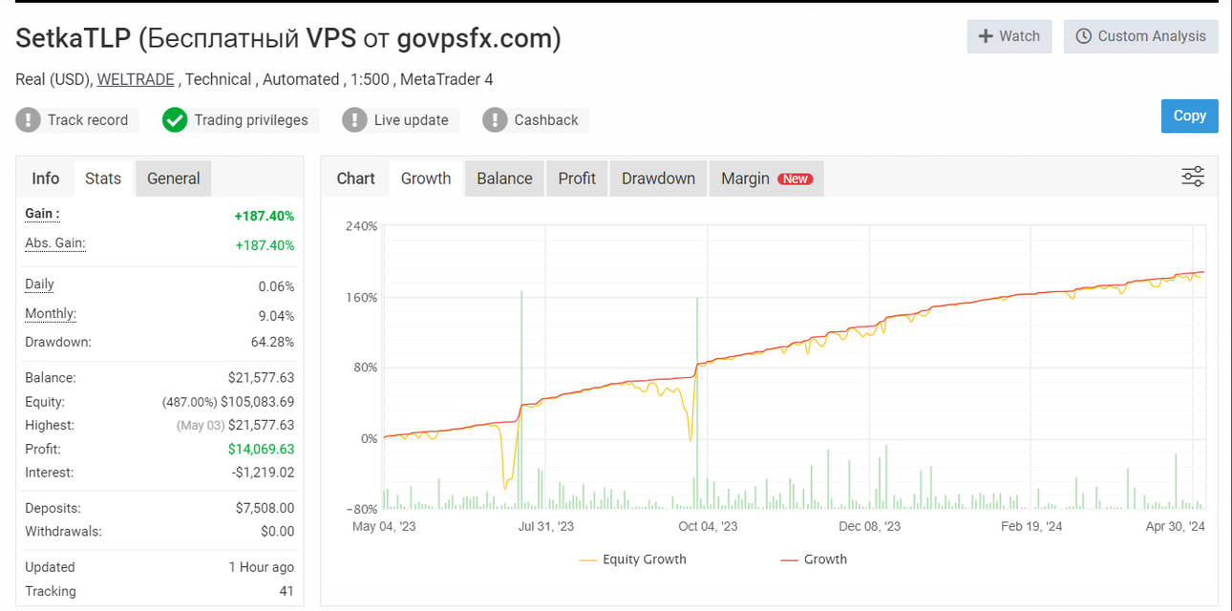
Task: Click the blue Copy button
Action: tap(1190, 116)
